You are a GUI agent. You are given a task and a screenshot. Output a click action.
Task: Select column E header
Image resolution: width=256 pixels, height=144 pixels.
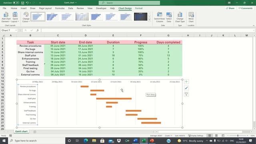pyautogui.click(x=113, y=35)
